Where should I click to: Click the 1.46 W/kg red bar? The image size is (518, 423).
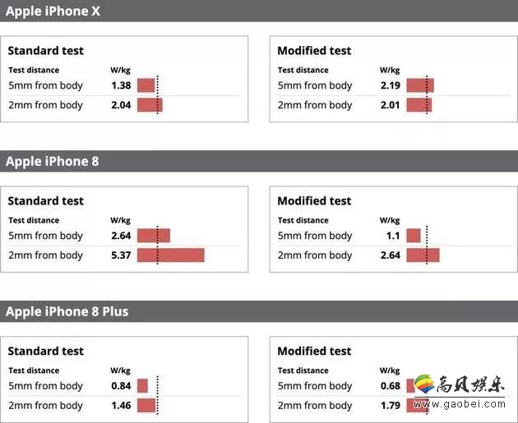click(x=146, y=406)
